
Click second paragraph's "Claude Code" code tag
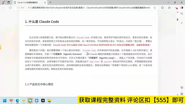pyautogui.click(x=89, y=51)
